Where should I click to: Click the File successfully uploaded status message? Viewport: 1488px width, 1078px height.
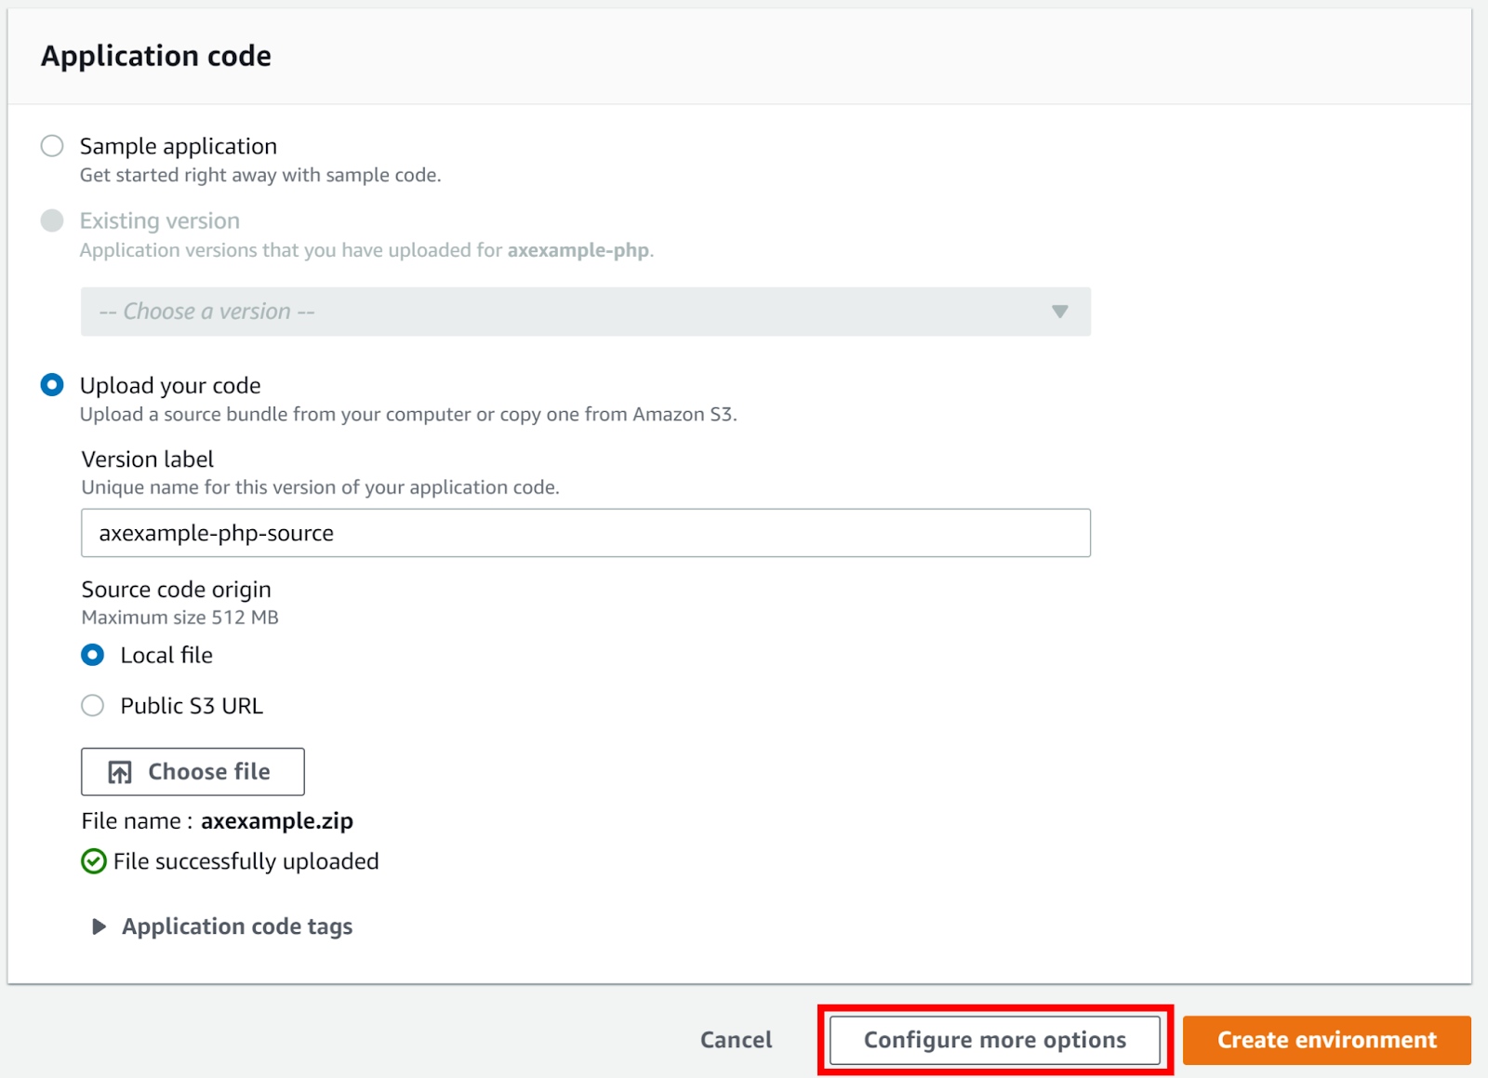point(245,861)
